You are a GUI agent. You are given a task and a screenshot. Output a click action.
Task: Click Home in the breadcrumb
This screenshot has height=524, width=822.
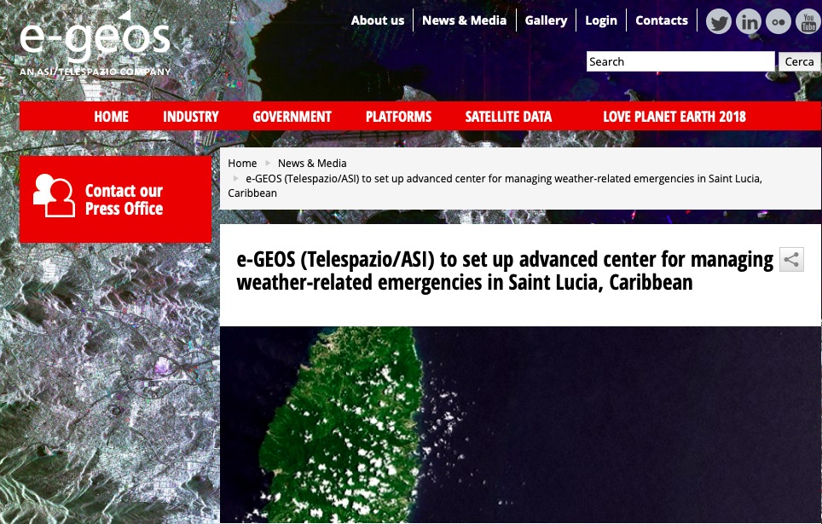point(242,163)
